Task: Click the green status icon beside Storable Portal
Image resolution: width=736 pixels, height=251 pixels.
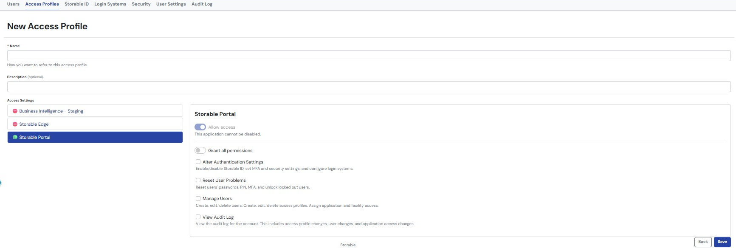Action: [x=15, y=138]
